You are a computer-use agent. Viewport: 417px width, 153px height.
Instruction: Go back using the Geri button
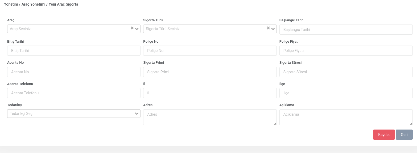coord(404,135)
